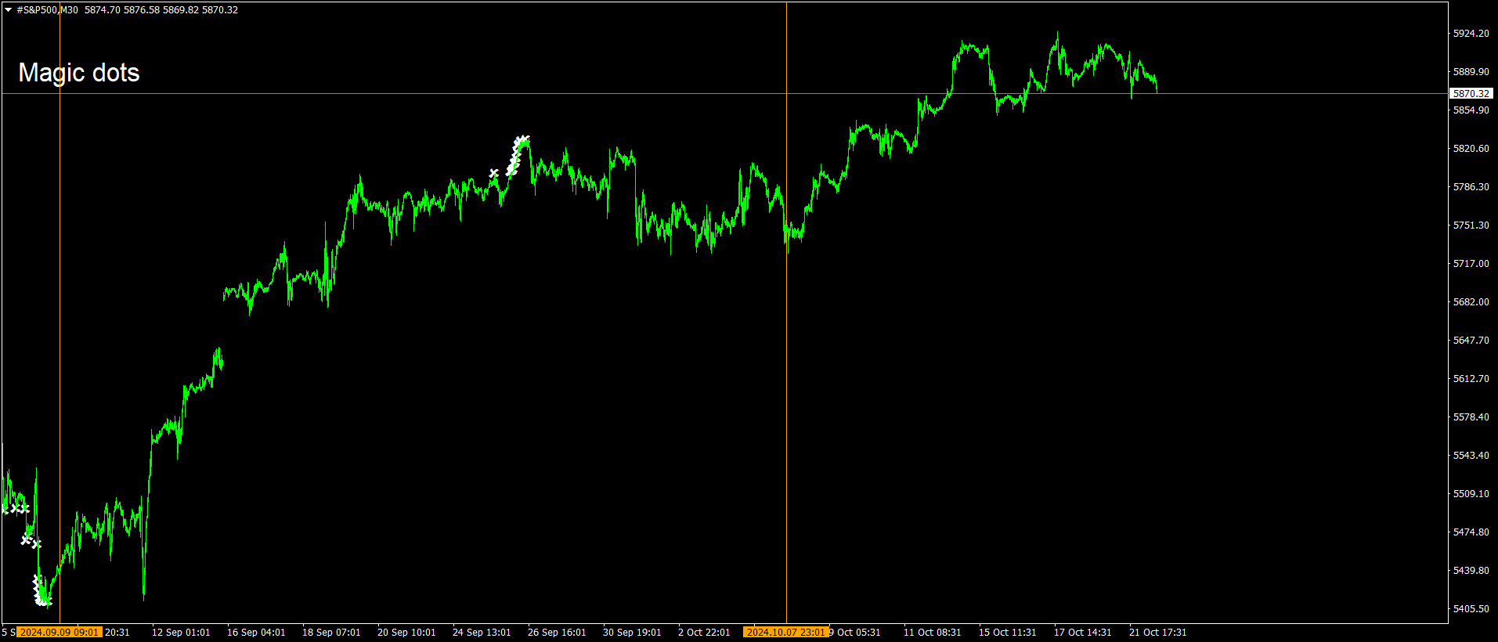Select the 9 Oct 05:31 time label
This screenshot has height=642, width=1498.
855,633
